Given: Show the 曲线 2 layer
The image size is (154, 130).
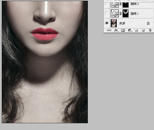Looking at the screenshot, I should point(107,4).
